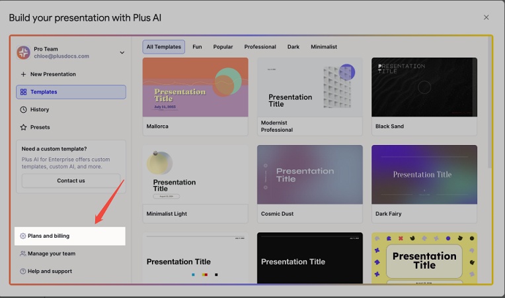Open the History section
The image size is (505, 298).
pos(71,110)
